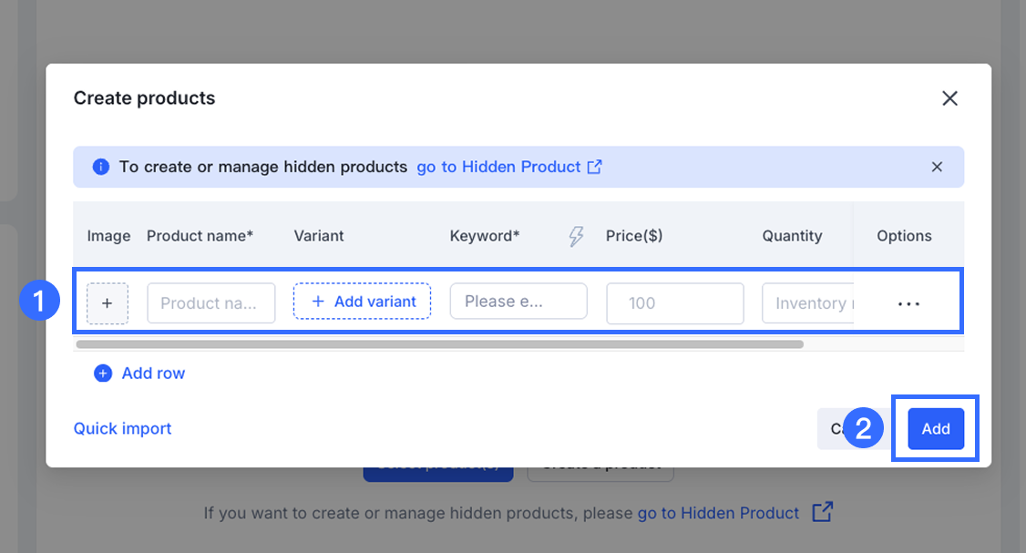Focus the Keyword input field
Image resolution: width=1026 pixels, height=553 pixels.
tap(518, 302)
